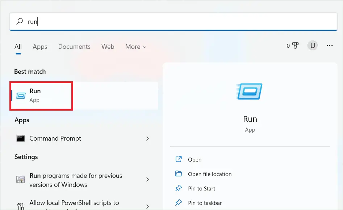Open the three-dot options menu
This screenshot has width=343, height=210.
coord(330,46)
